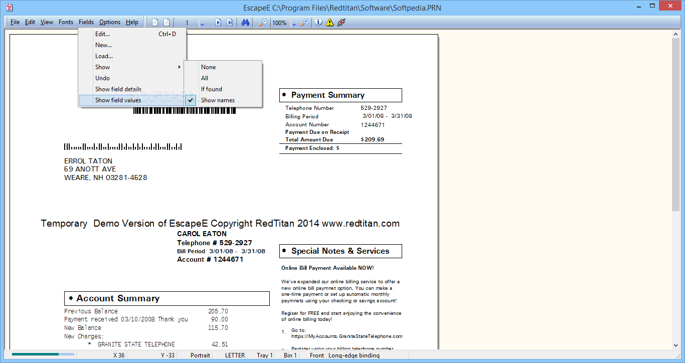Image resolution: width=685 pixels, height=363 pixels.
Task: Open the binoculars search tool
Action: 245,22
